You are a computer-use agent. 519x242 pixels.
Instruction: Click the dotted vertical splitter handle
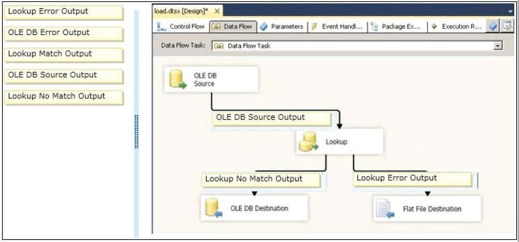pyautogui.click(x=137, y=131)
